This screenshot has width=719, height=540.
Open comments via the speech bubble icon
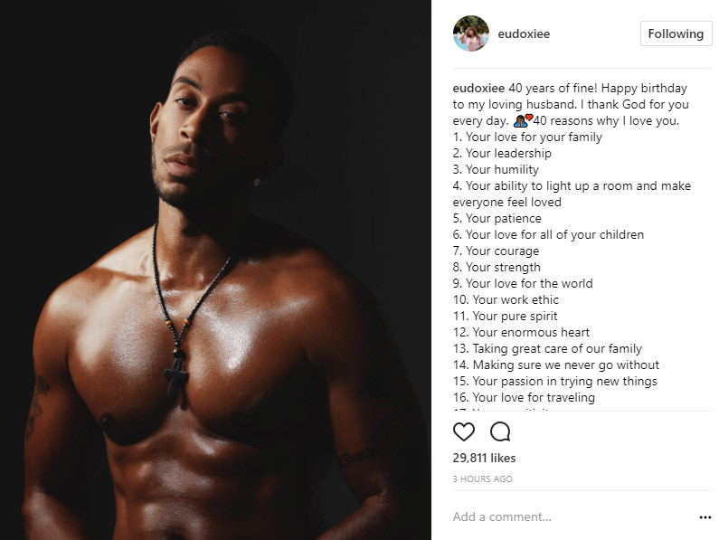coord(500,431)
